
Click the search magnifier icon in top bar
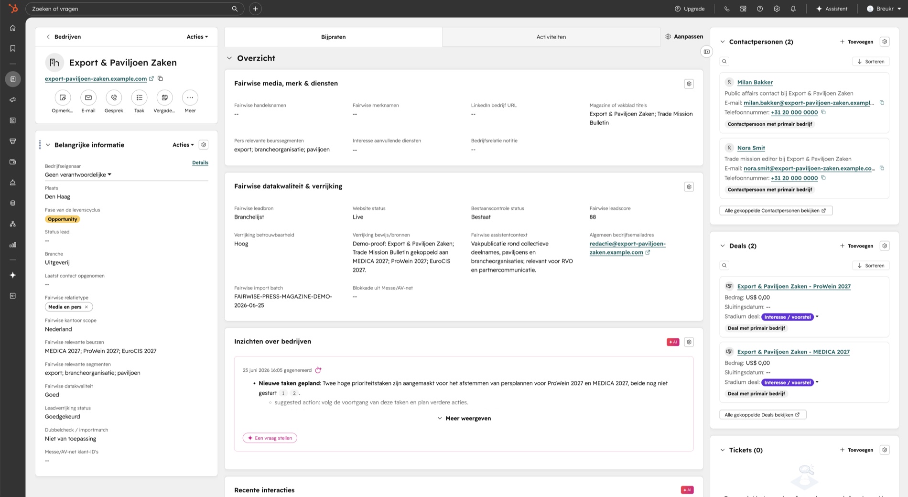(x=235, y=9)
